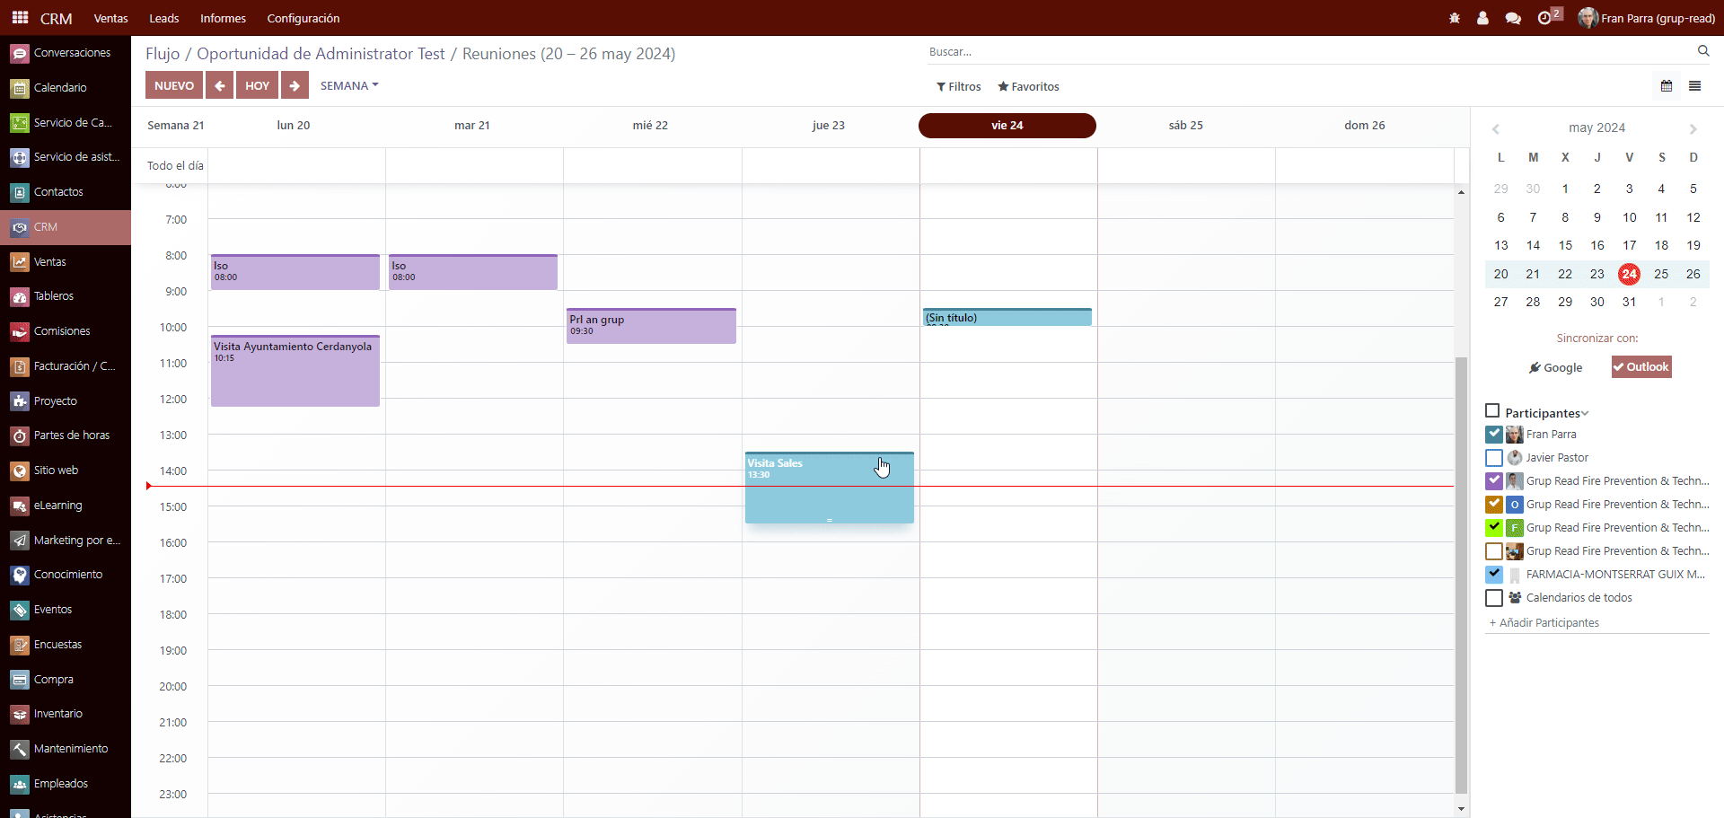This screenshot has height=818, width=1724.
Task: Switch to calendar view icon
Action: coord(1667,86)
